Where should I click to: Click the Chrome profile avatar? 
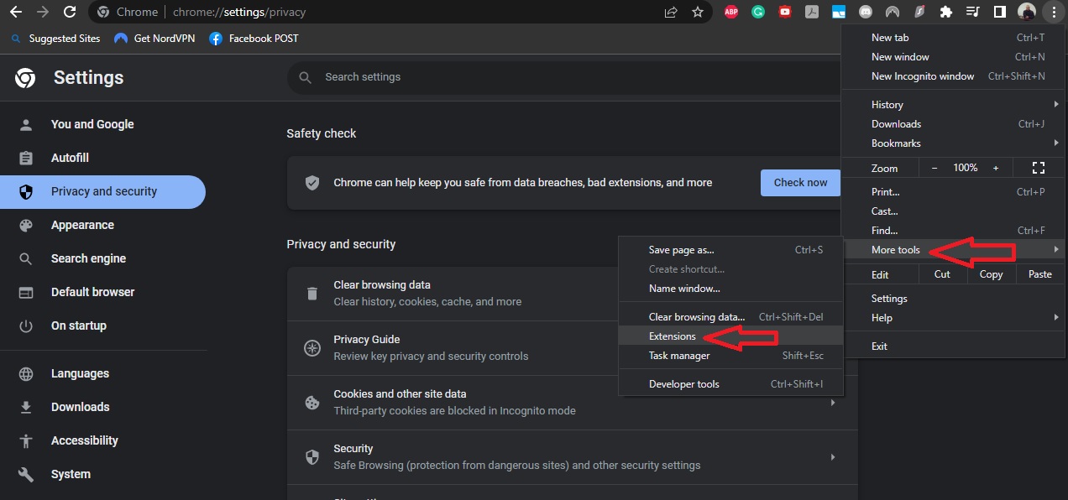point(1026,12)
